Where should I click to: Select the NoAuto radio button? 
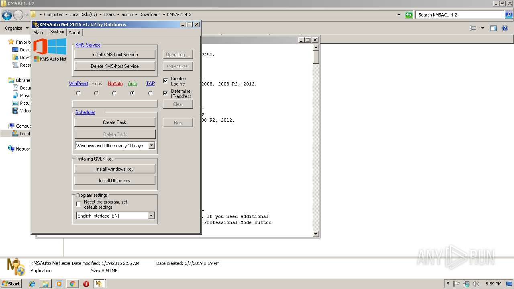[114, 93]
